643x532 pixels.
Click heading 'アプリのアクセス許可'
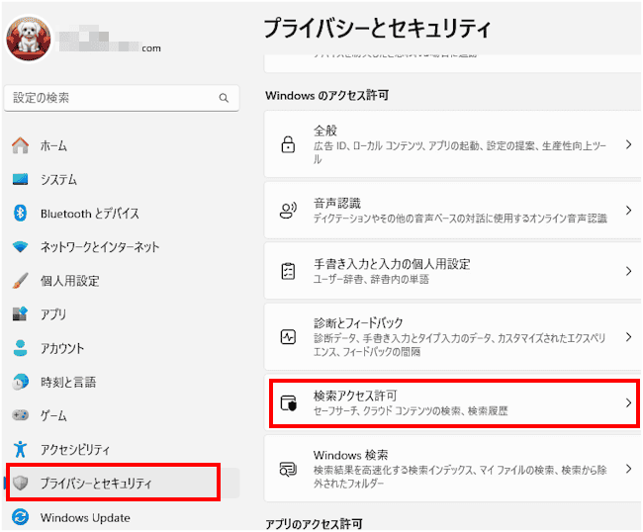tap(314, 524)
